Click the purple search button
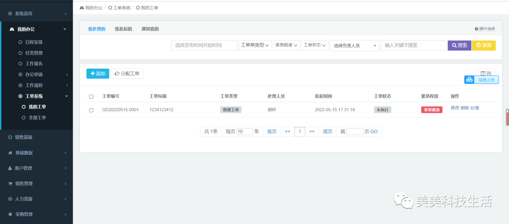The image size is (509, 224). tap(459, 46)
